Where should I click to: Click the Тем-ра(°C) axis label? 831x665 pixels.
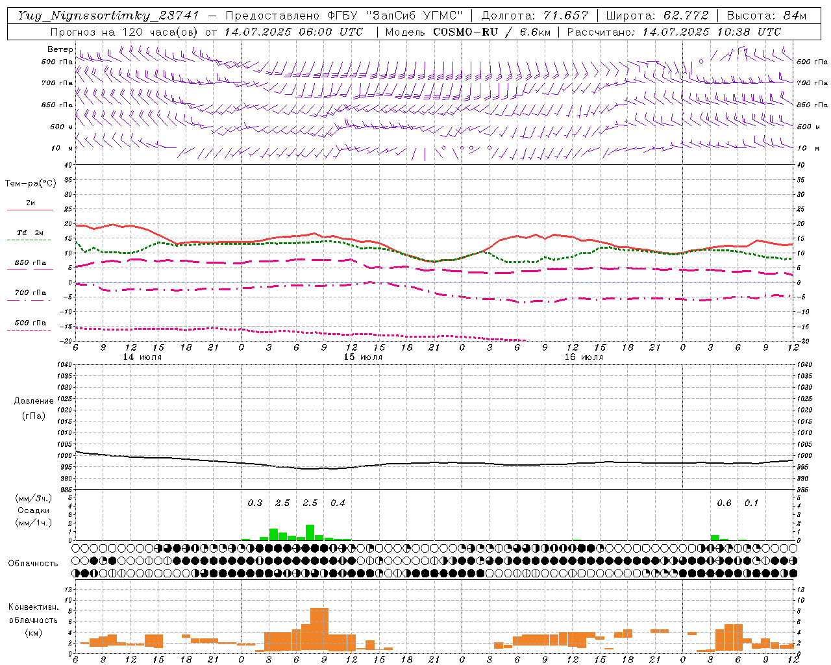pyautogui.click(x=31, y=184)
